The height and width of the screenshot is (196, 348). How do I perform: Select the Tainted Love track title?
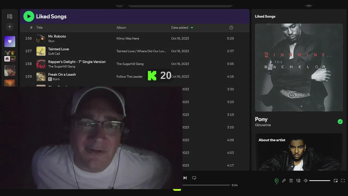[58, 49]
